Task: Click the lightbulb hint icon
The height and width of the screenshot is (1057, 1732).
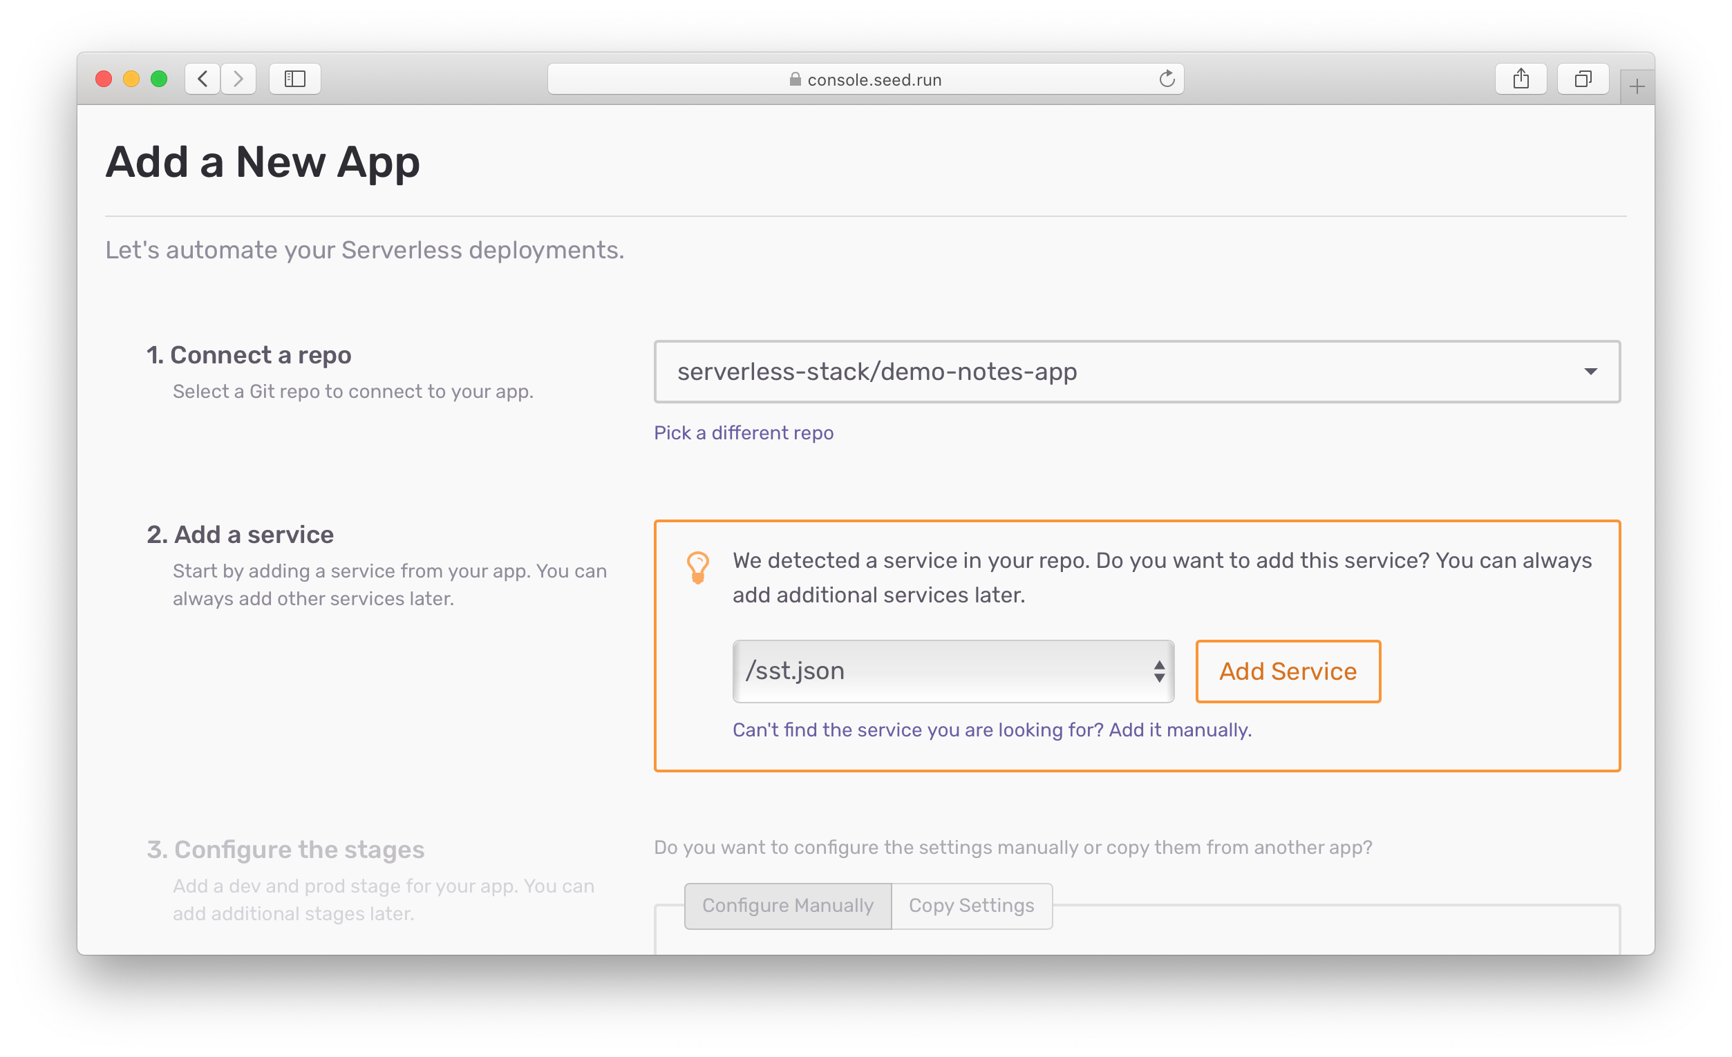Action: [x=697, y=568]
